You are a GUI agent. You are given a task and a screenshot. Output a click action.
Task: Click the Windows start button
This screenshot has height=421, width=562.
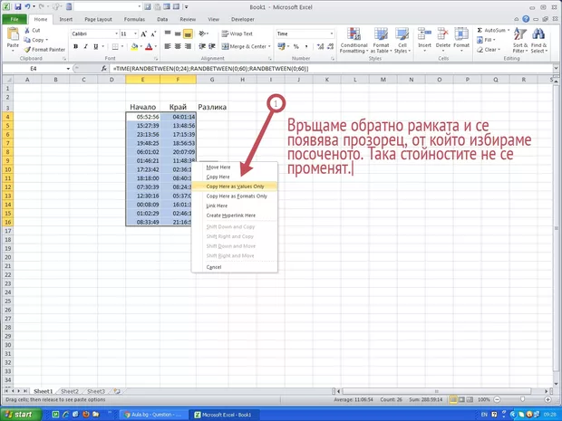click(x=20, y=414)
